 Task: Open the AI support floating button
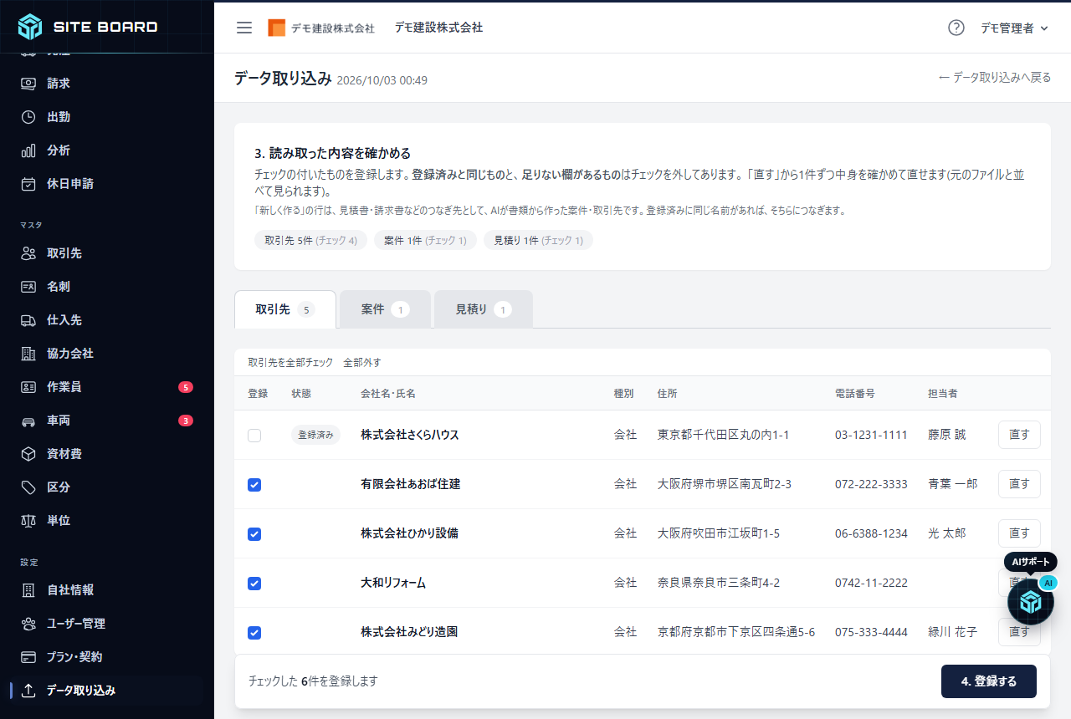[1030, 601]
